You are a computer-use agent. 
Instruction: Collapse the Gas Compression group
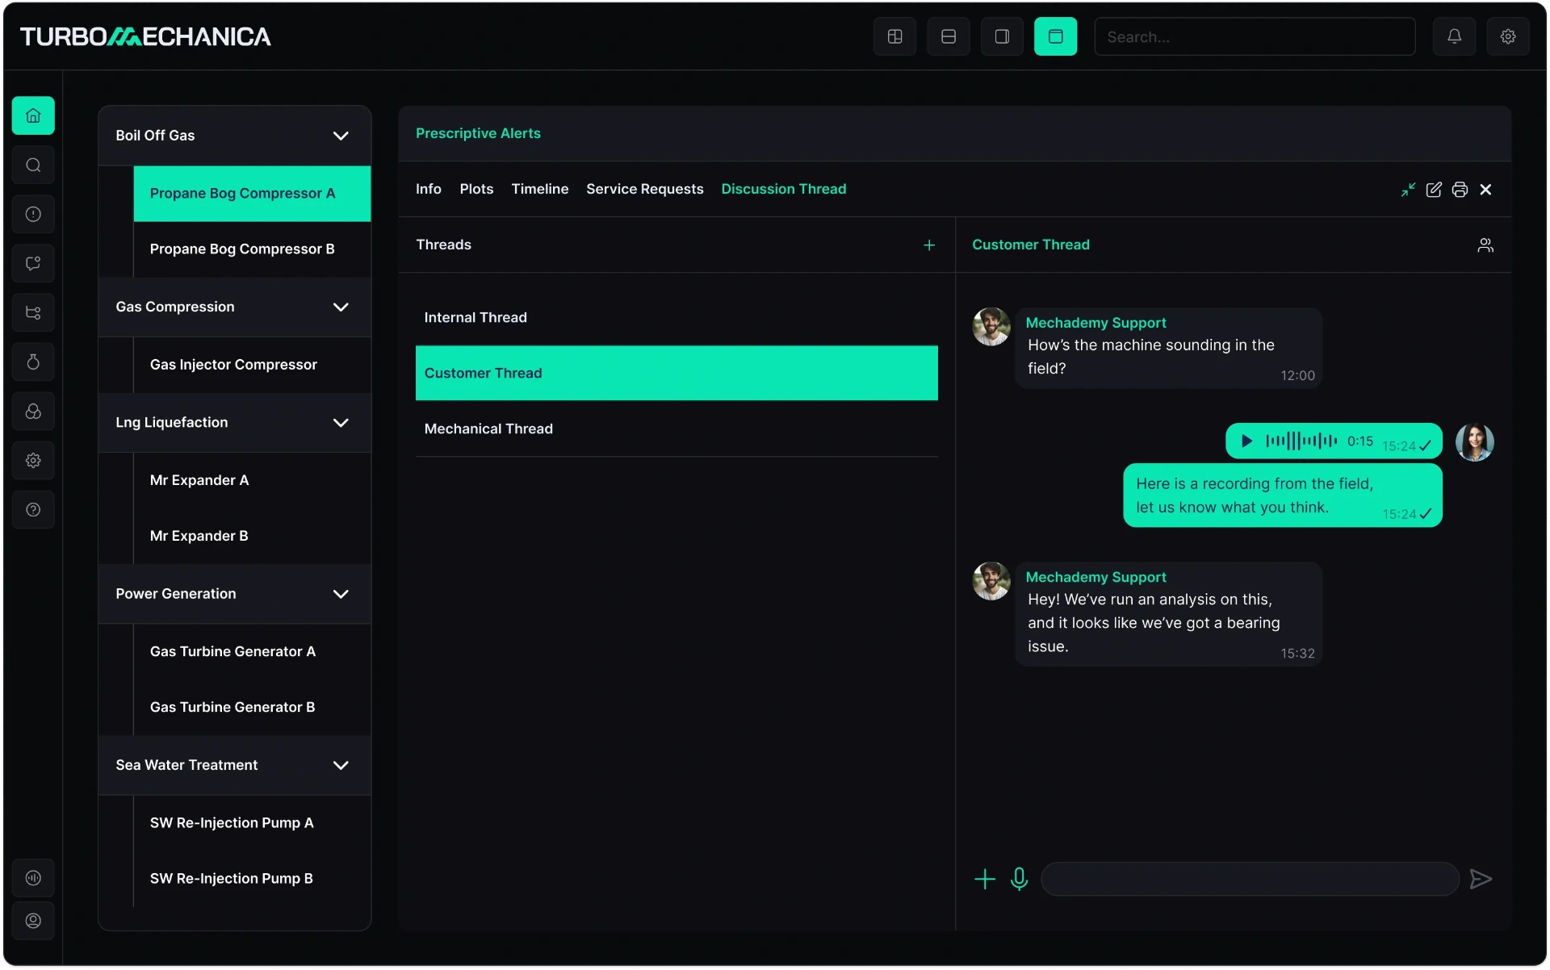[x=341, y=307]
